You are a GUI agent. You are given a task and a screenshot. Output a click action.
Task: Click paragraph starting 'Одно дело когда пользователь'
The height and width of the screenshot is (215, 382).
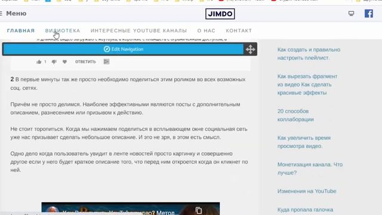tap(129, 162)
